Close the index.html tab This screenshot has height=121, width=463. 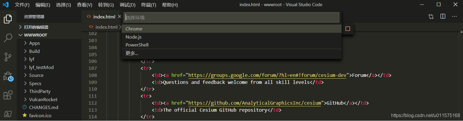click(119, 17)
